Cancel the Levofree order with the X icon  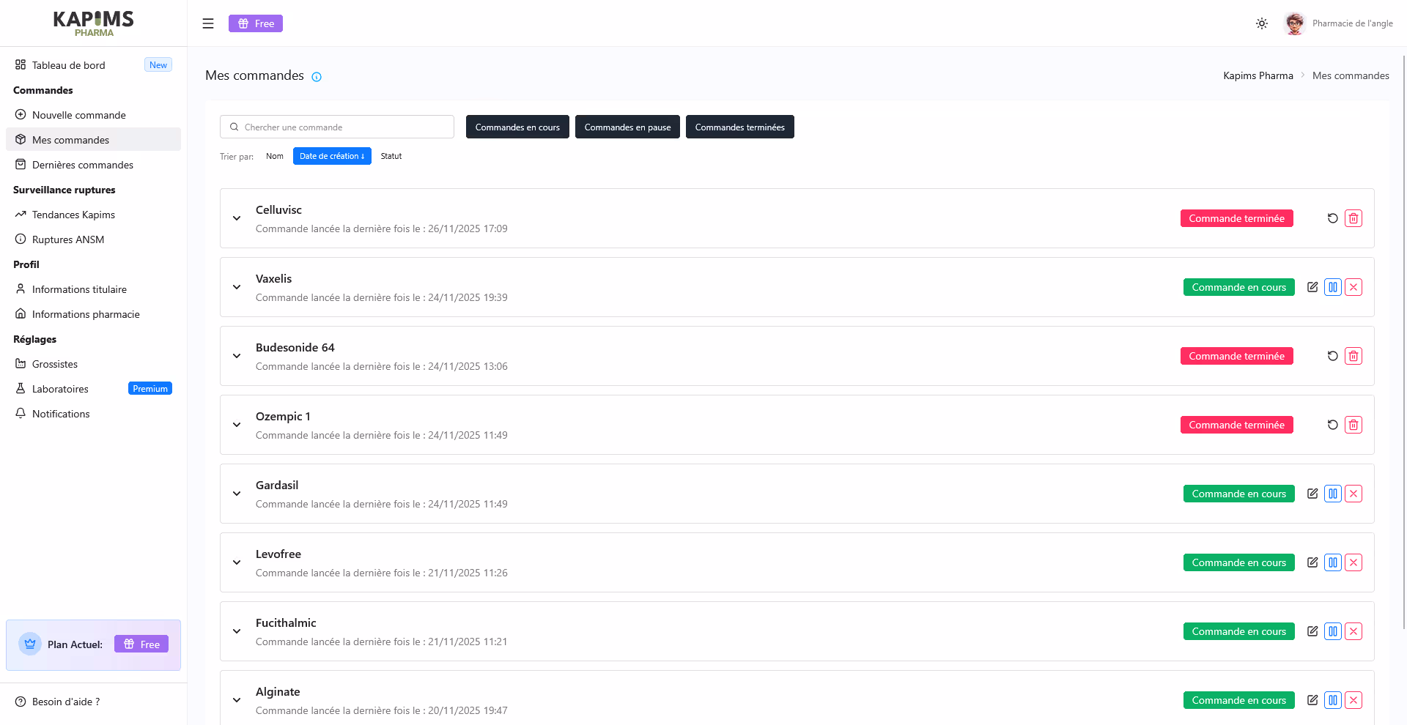(x=1354, y=562)
